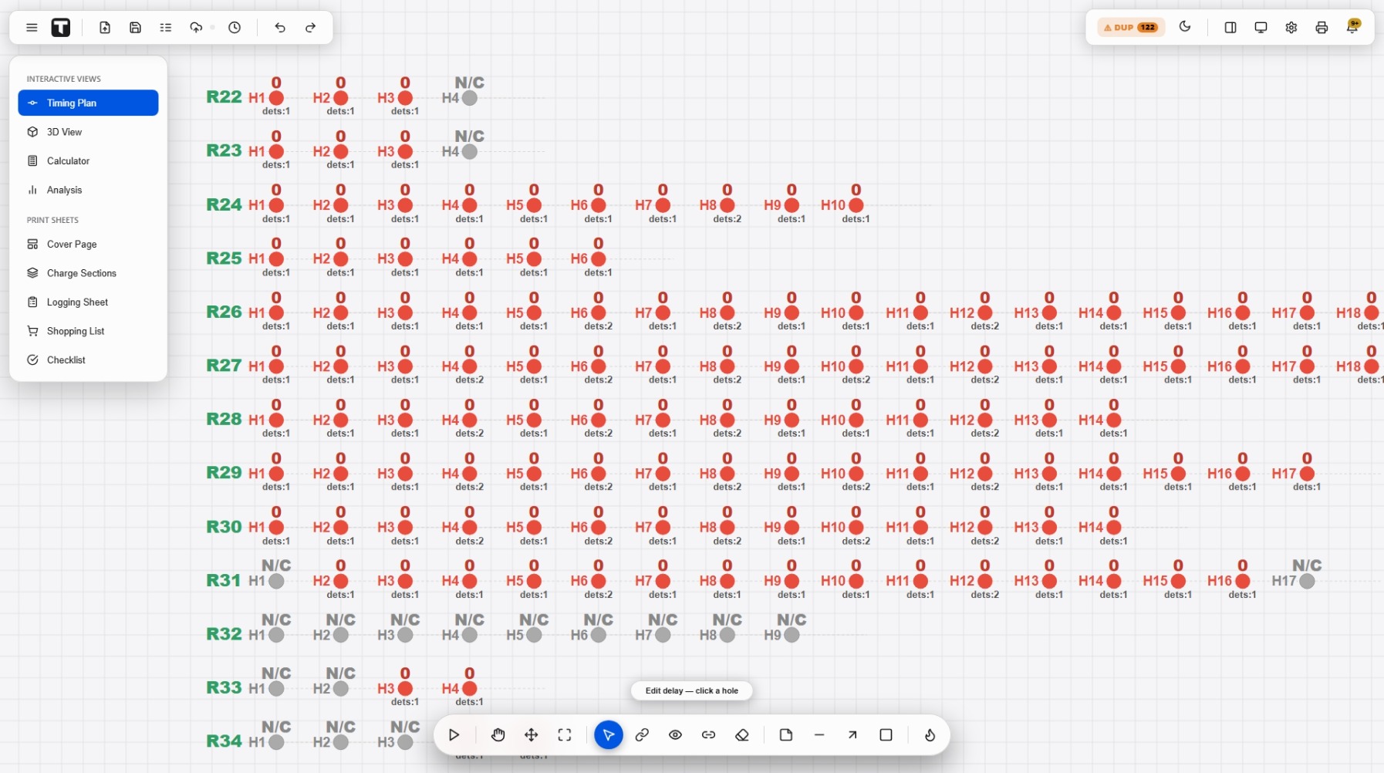The image size is (1384, 773).
Task: Select the sticky note tool
Action: point(786,735)
